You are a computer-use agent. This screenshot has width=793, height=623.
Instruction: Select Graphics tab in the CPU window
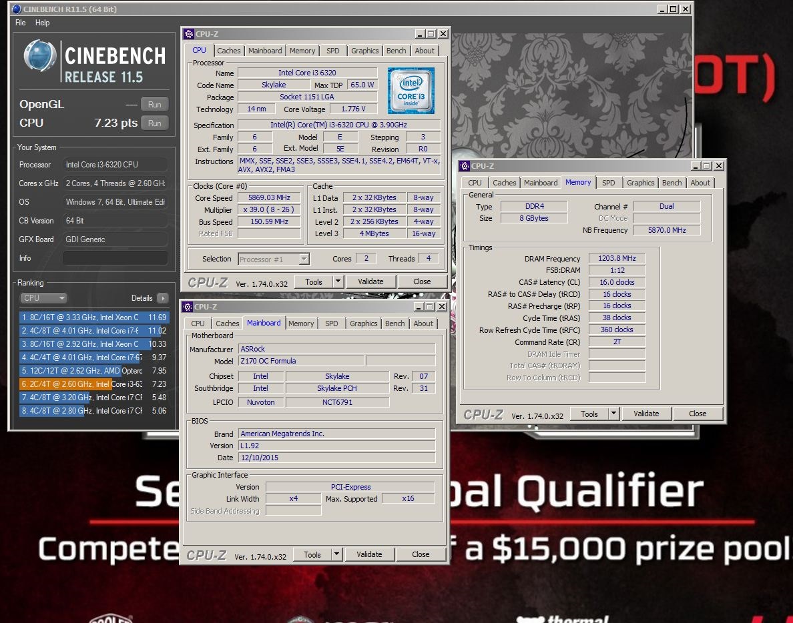click(364, 51)
